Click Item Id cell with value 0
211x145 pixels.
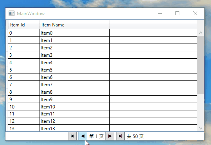click(24, 33)
